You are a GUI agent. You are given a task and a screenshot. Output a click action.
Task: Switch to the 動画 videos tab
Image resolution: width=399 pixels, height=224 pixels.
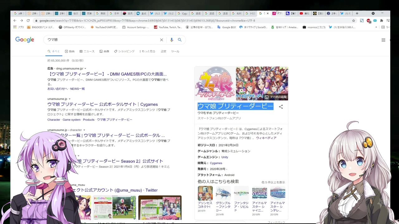tap(70, 51)
